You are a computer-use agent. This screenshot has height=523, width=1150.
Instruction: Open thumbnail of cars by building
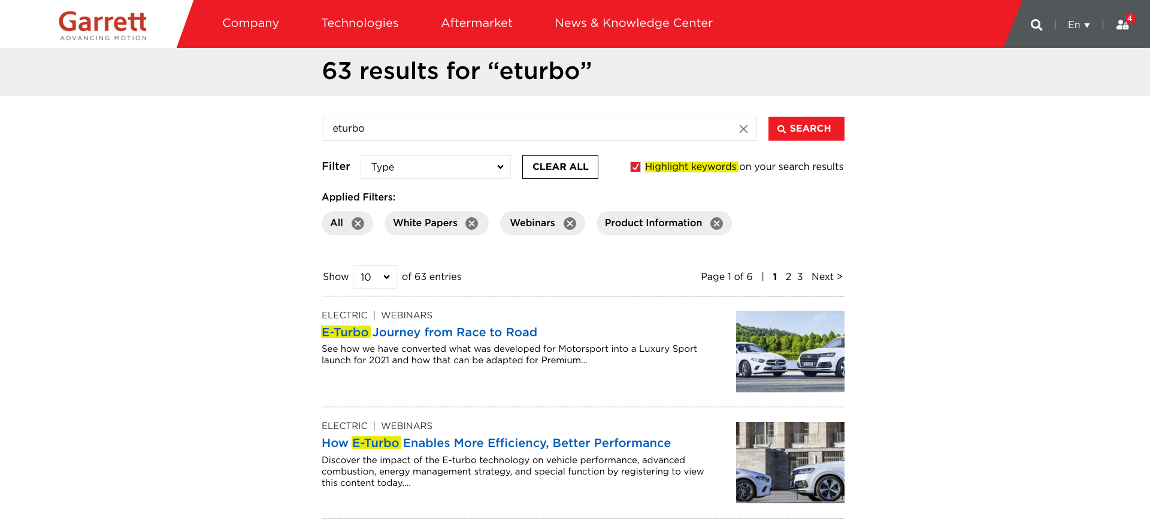click(790, 463)
